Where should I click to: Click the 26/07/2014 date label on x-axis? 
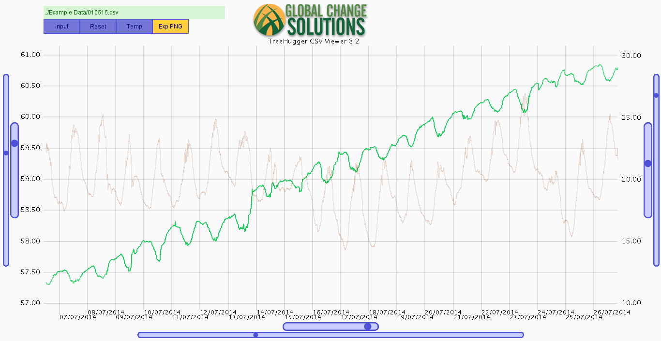click(x=612, y=312)
